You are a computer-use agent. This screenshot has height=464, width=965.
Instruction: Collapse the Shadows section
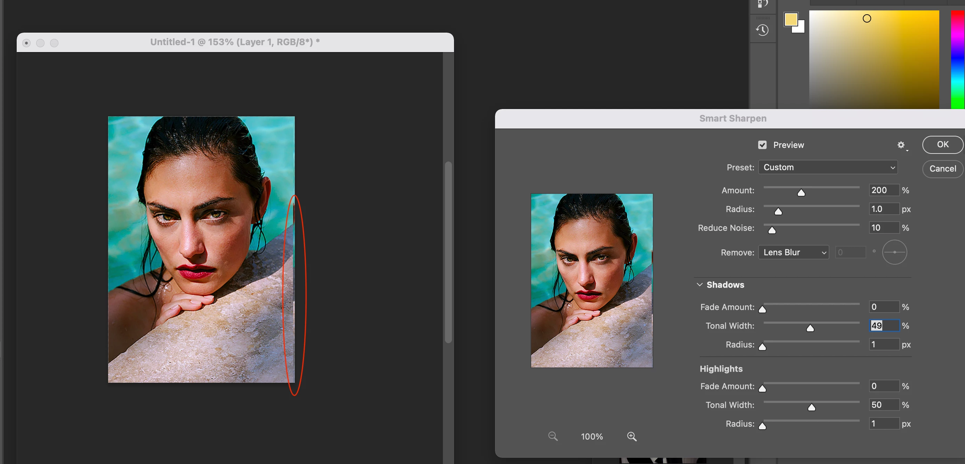coord(699,285)
